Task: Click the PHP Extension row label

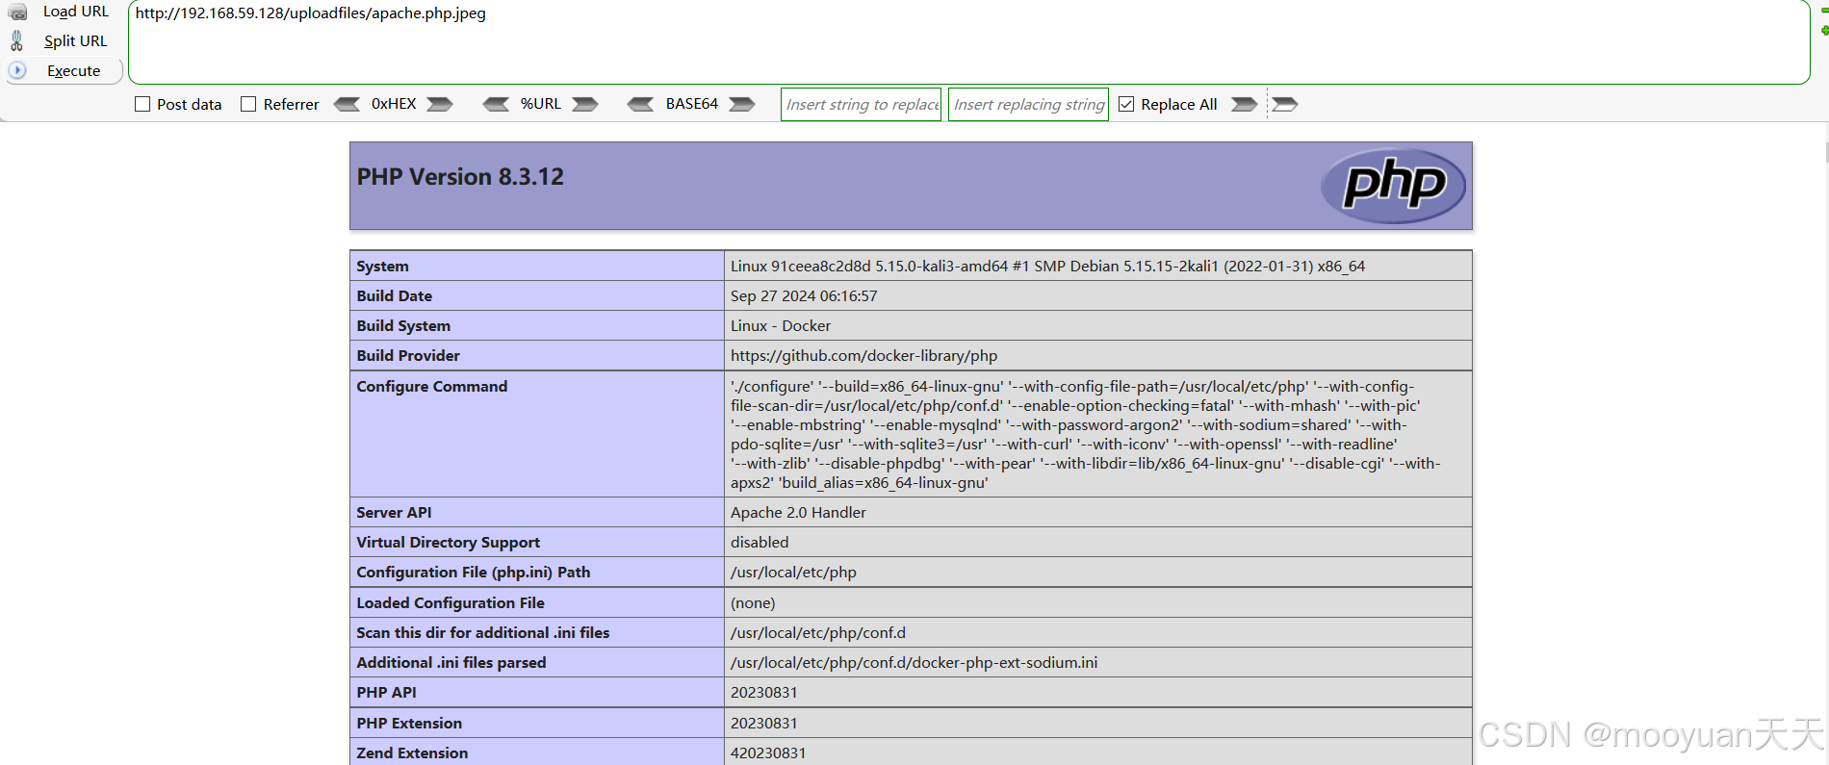Action: [x=409, y=724]
